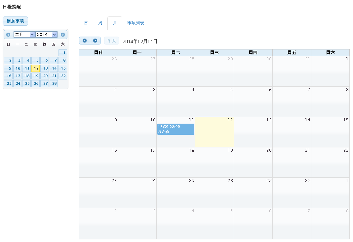Select highlighted day 12 in mini calendar
The width and height of the screenshot is (353, 242).
36,68
